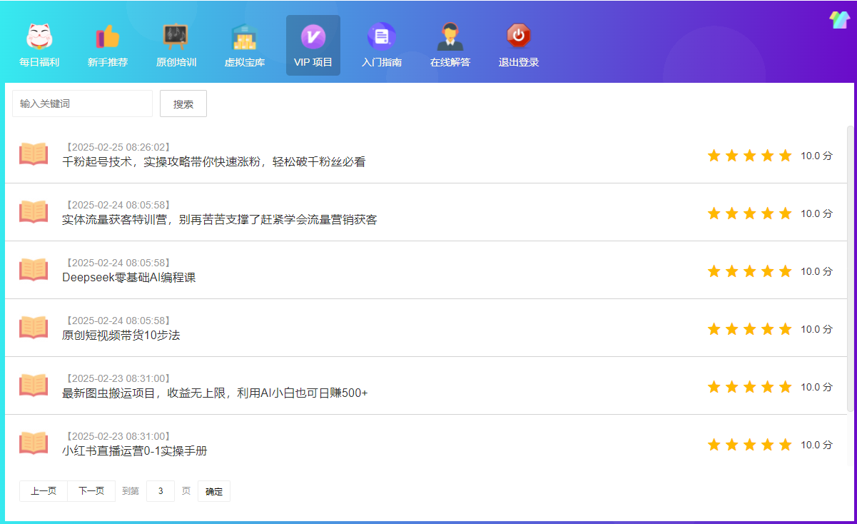Open Deepseek零基础AI编程课 article link

coord(129,278)
